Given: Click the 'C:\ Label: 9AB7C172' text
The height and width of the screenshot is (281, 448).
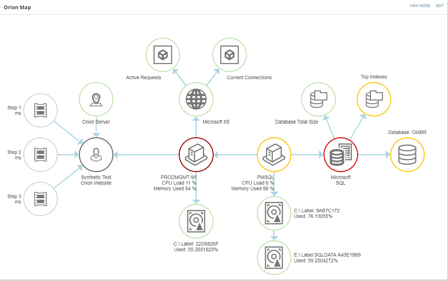Looking at the screenshot, I should click(317, 211).
